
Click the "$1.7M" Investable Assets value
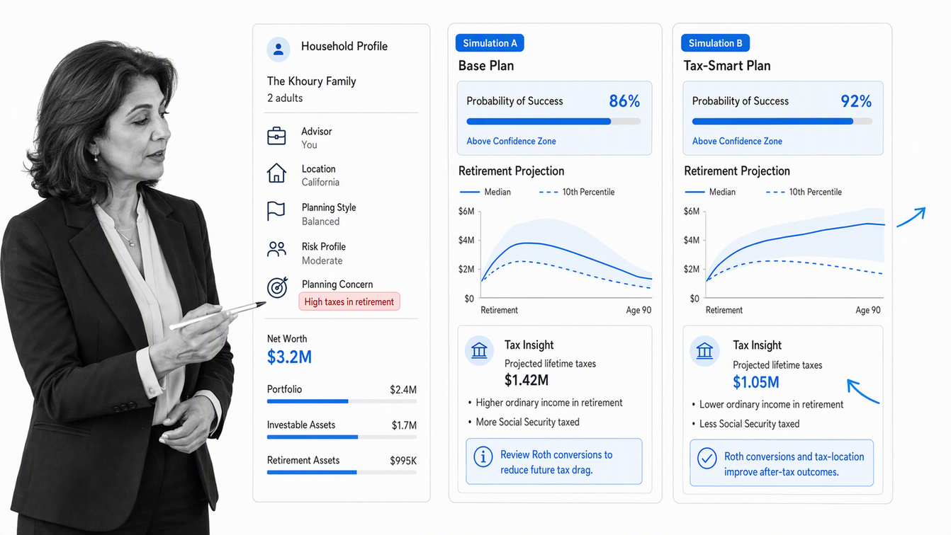click(x=404, y=425)
